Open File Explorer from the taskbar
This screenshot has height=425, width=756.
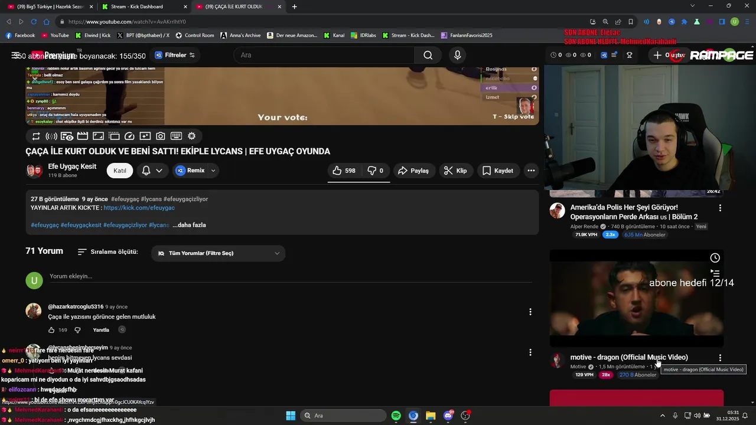[x=431, y=416]
